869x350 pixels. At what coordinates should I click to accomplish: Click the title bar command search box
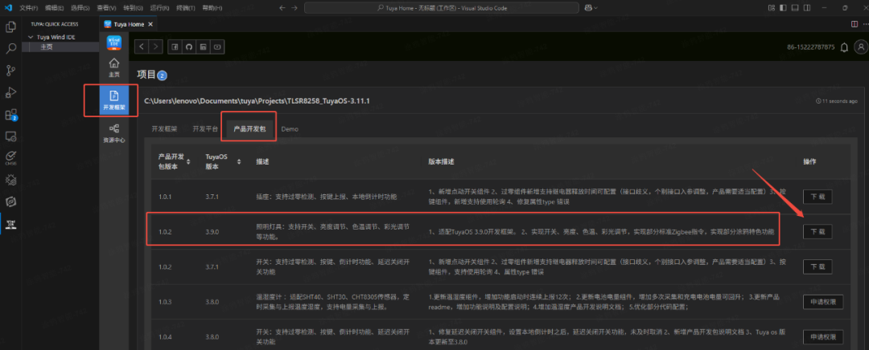pyautogui.click(x=442, y=8)
